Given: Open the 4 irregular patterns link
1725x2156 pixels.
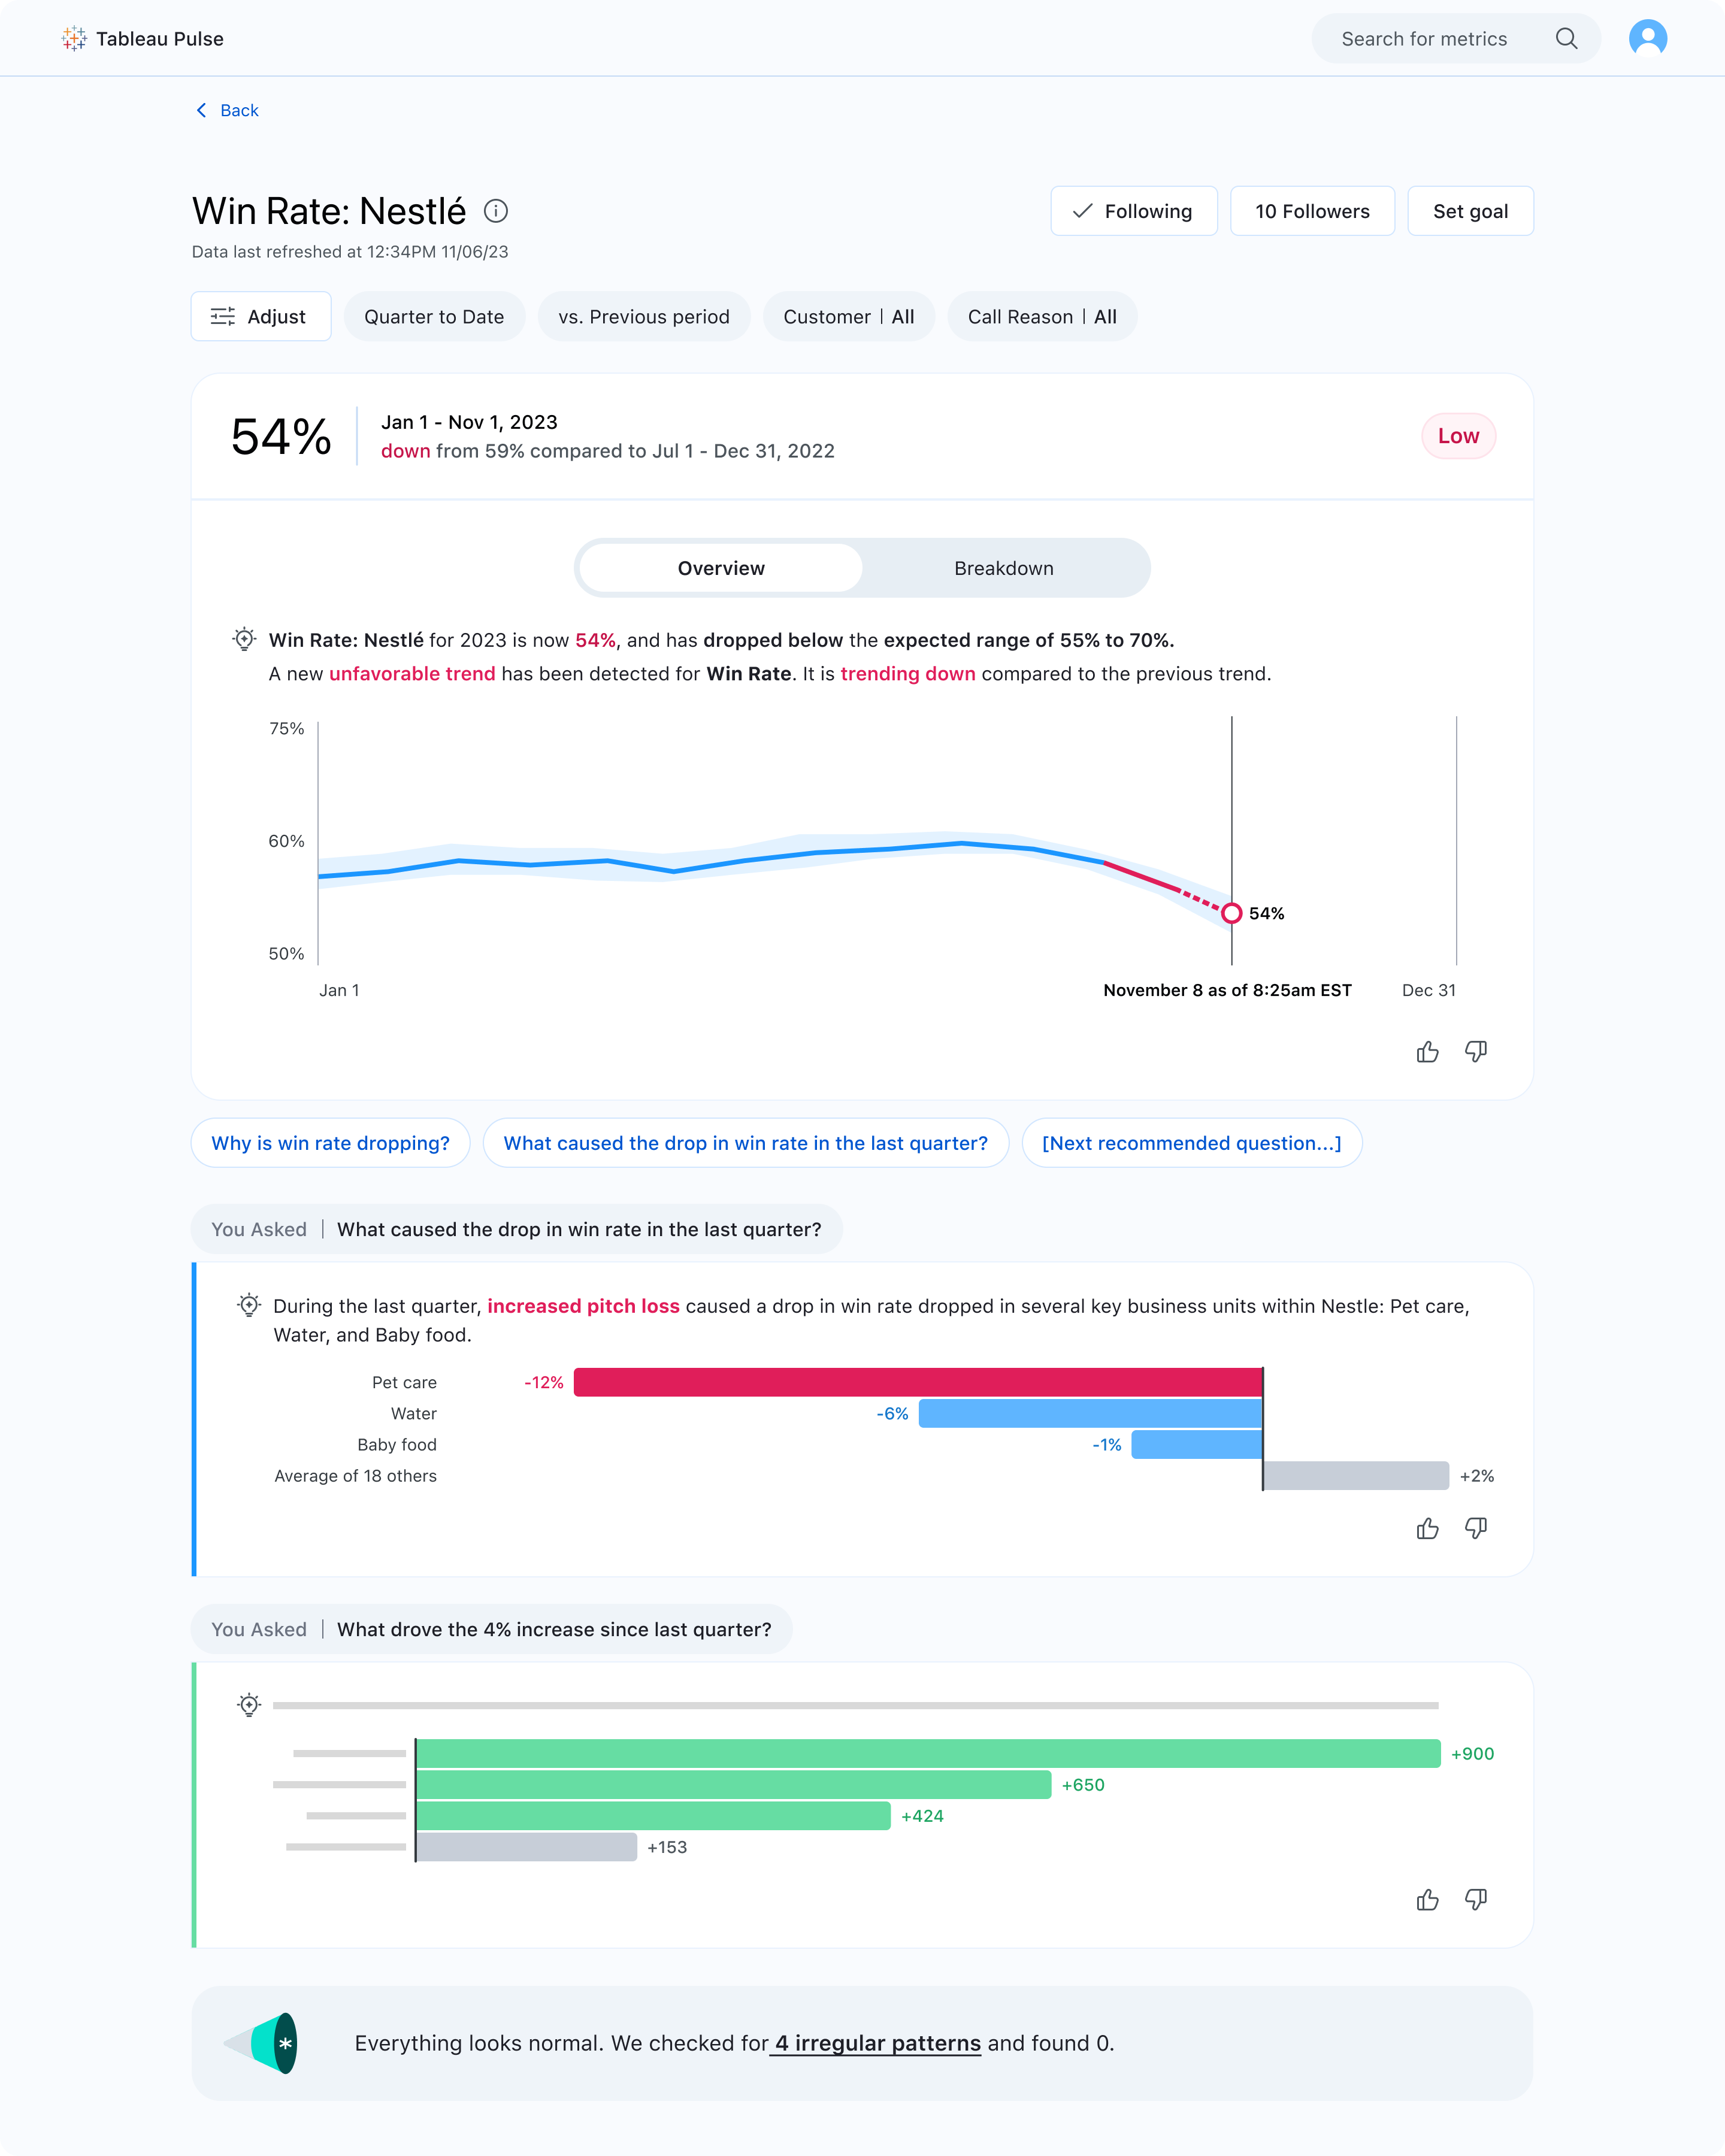Looking at the screenshot, I should coord(877,2043).
